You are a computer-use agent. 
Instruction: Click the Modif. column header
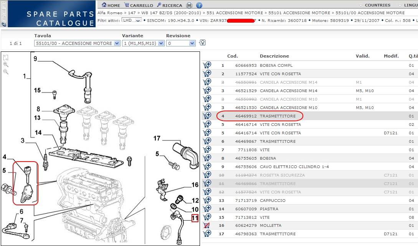coord(392,56)
